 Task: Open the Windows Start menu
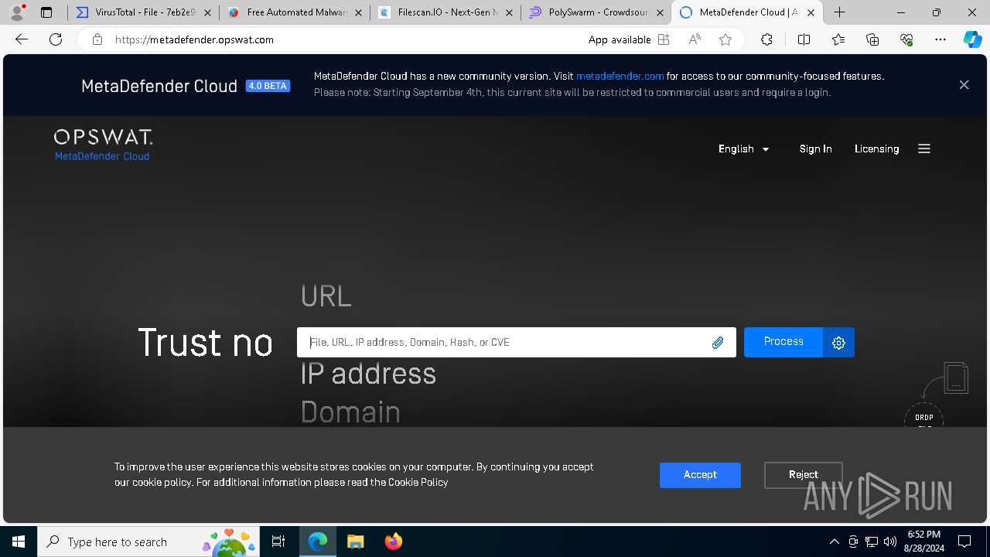[19, 542]
